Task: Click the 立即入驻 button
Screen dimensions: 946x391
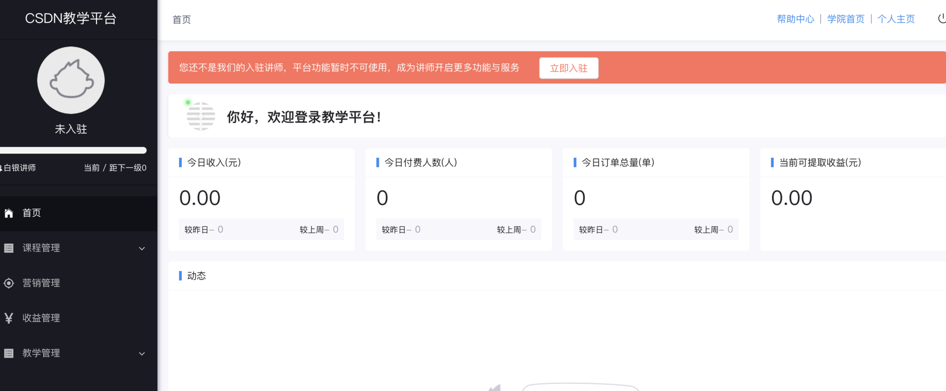Action: click(569, 68)
